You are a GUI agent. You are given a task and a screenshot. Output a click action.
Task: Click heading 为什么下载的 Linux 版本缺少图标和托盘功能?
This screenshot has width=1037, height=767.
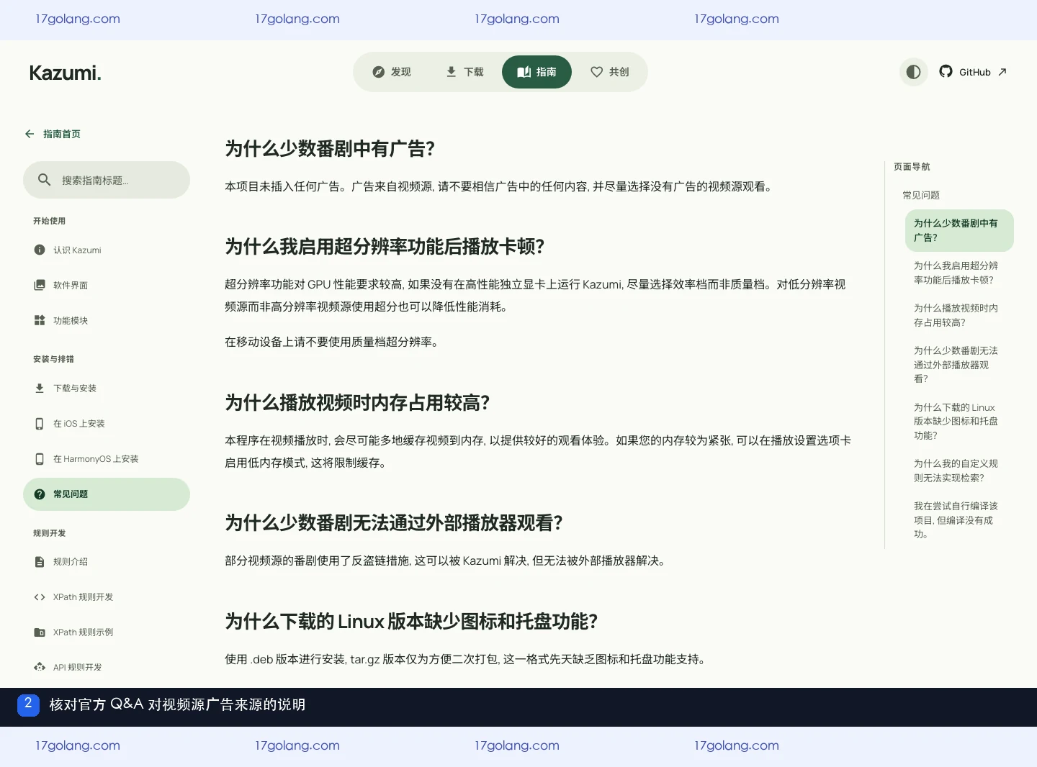pyautogui.click(x=411, y=621)
